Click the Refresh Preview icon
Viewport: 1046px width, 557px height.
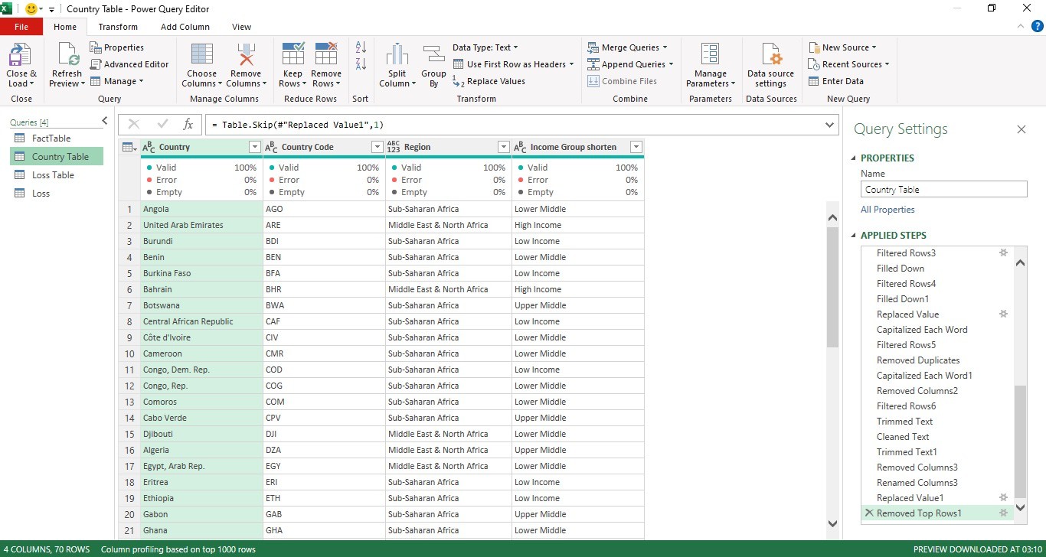tap(67, 55)
